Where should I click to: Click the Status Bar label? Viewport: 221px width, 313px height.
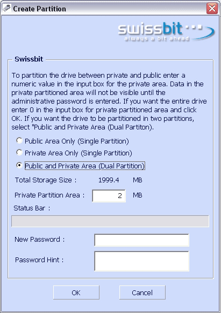[x=32, y=208]
